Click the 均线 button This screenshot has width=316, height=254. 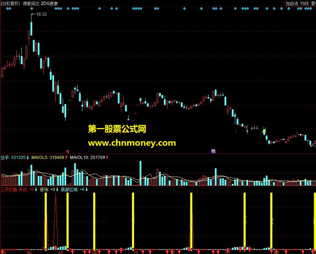tap(304, 3)
